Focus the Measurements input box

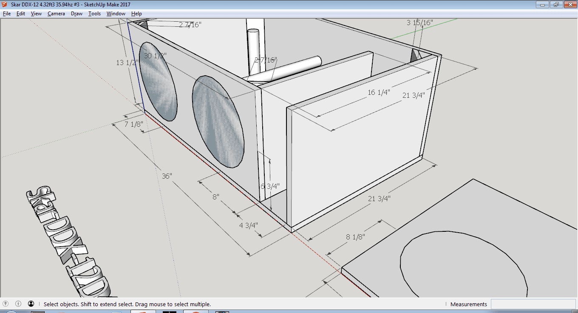[x=534, y=304]
